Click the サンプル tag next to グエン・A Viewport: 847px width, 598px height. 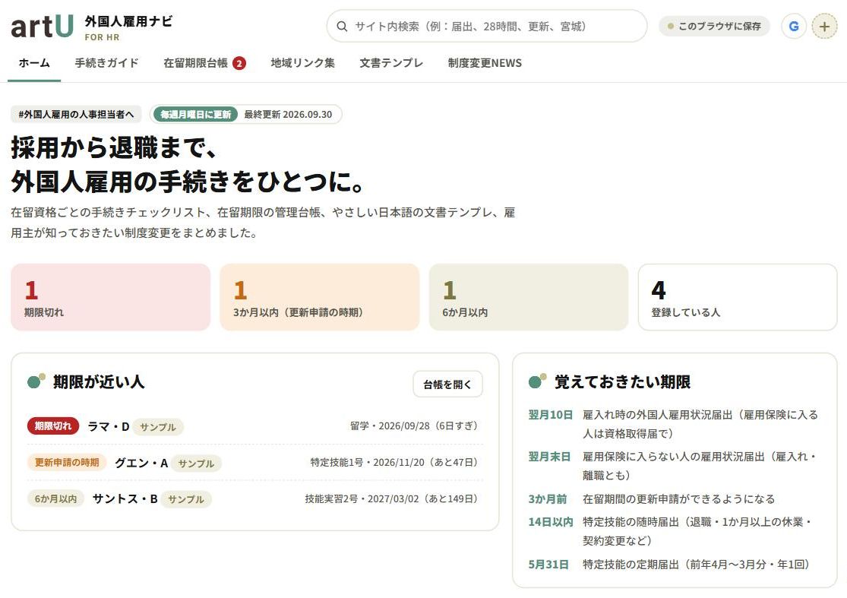click(196, 464)
